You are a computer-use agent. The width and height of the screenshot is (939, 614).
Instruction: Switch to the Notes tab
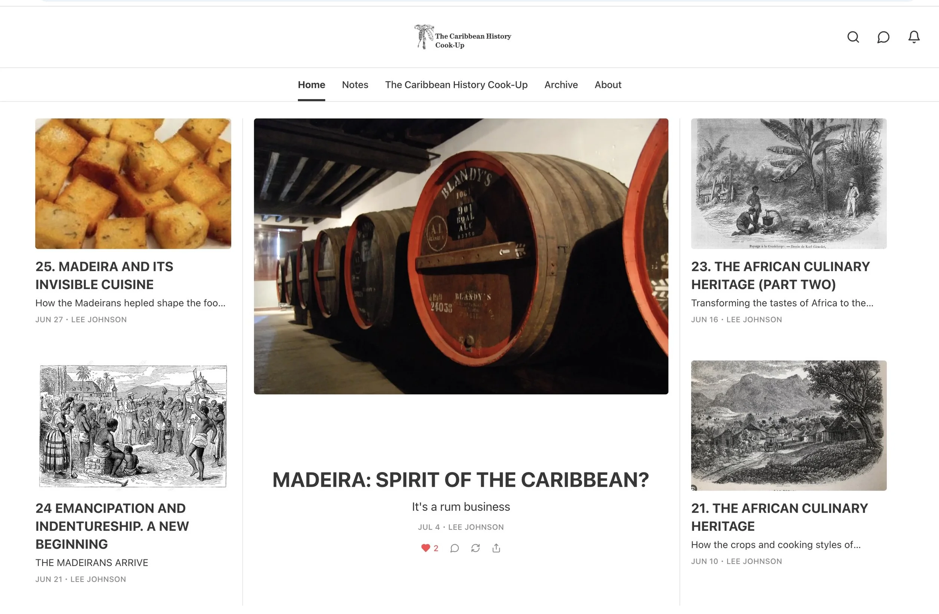point(355,85)
